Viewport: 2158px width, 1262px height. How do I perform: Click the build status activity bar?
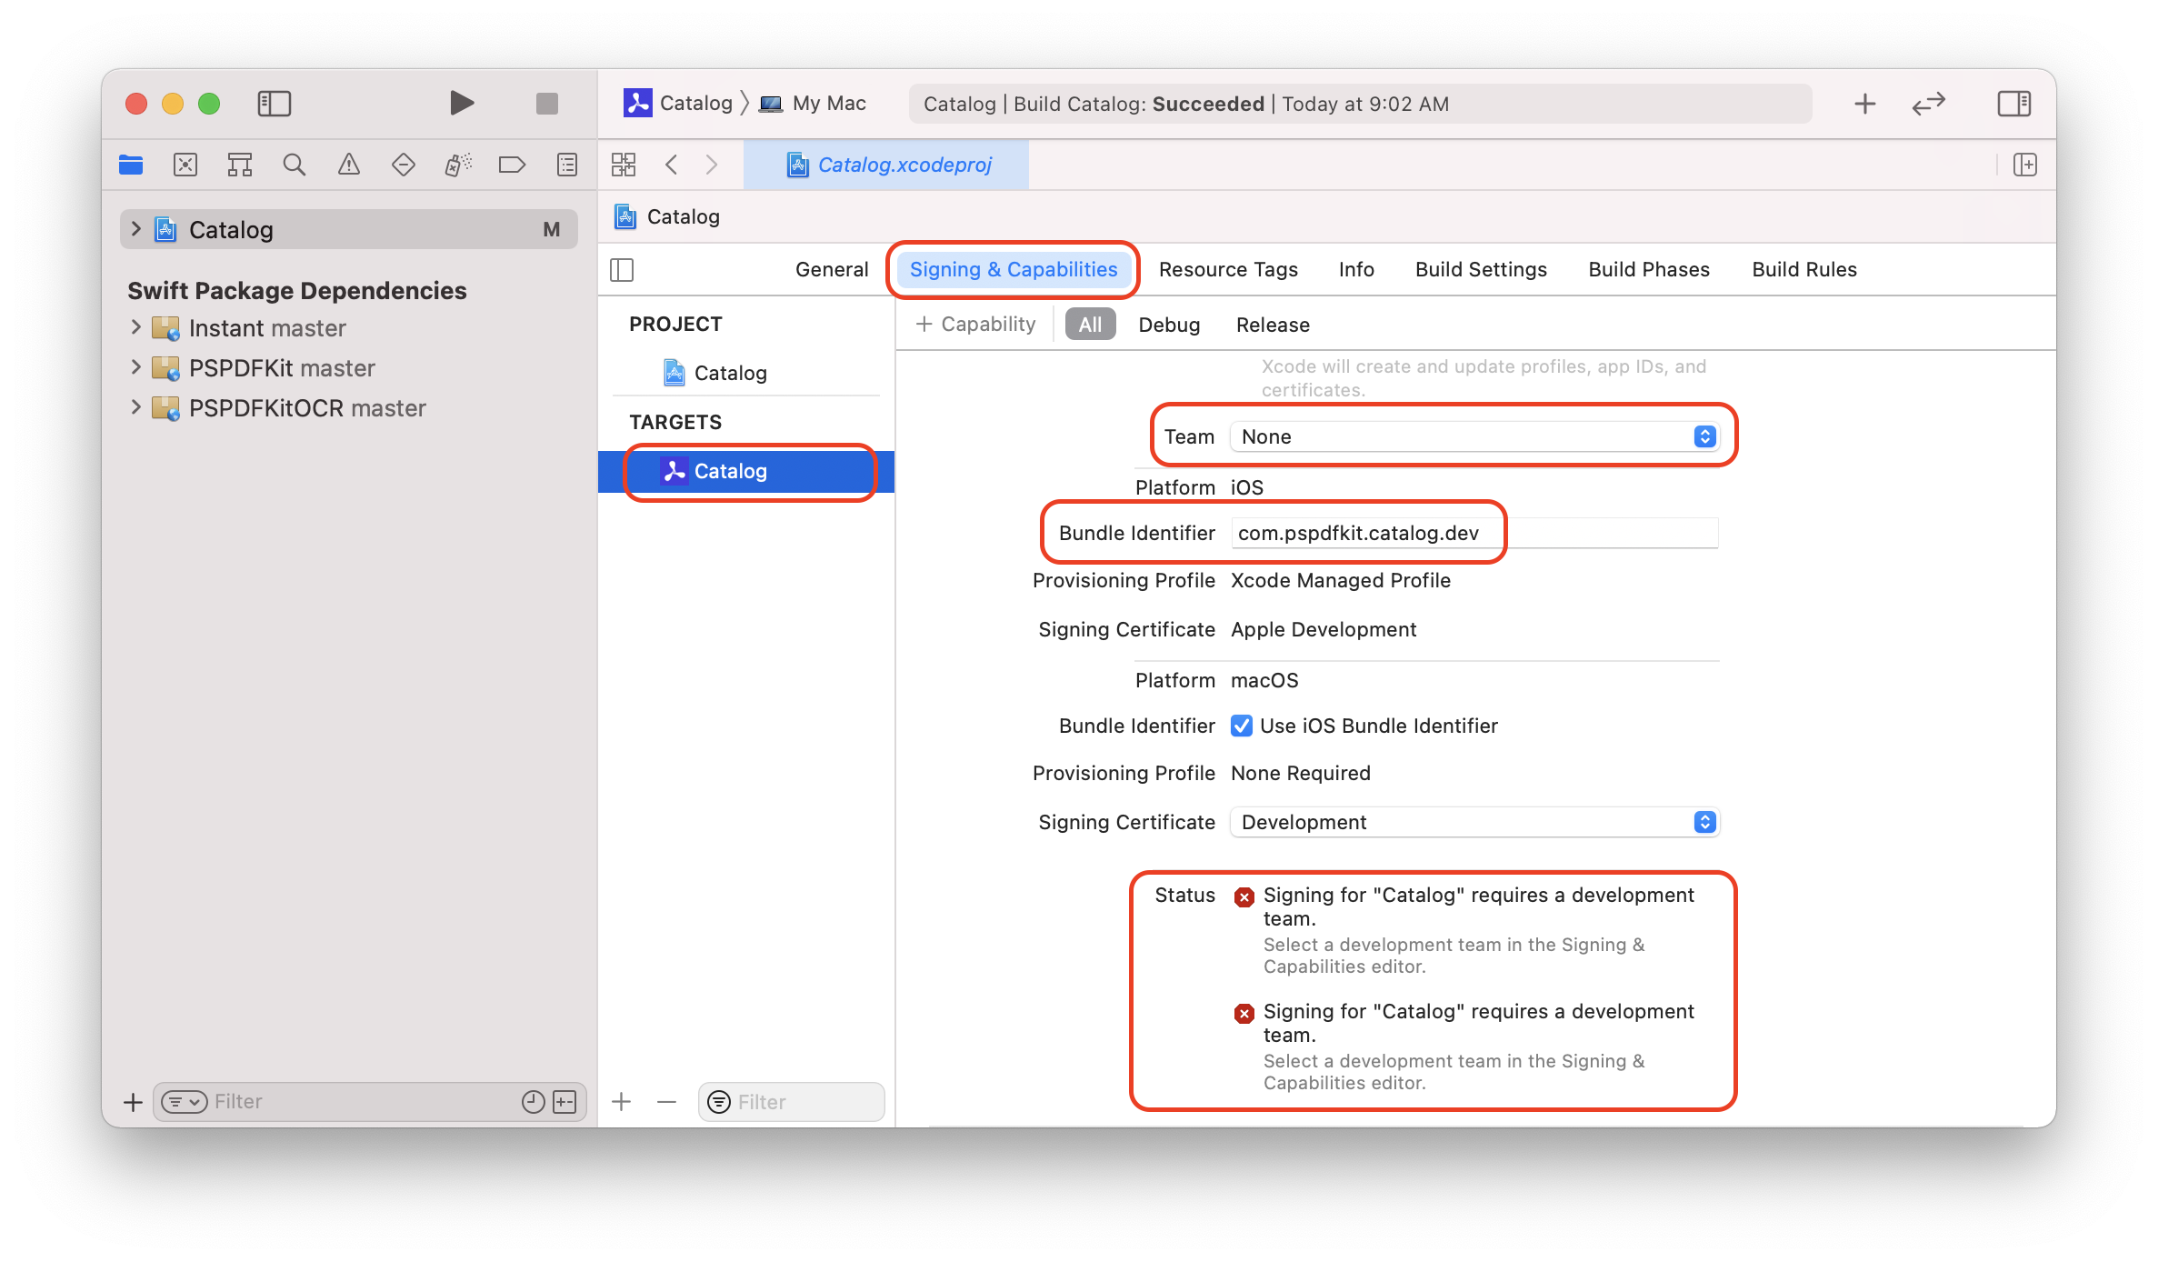click(1360, 104)
